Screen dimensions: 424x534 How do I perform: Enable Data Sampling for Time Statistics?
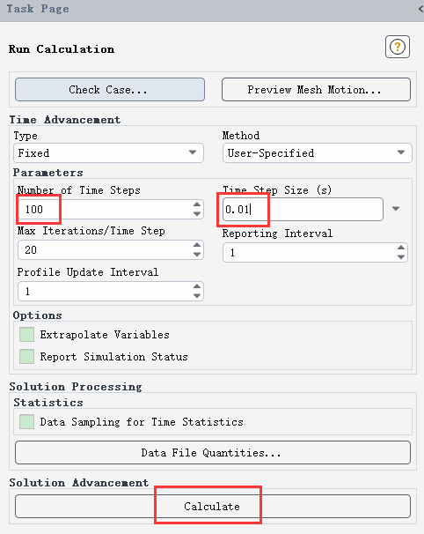26,421
